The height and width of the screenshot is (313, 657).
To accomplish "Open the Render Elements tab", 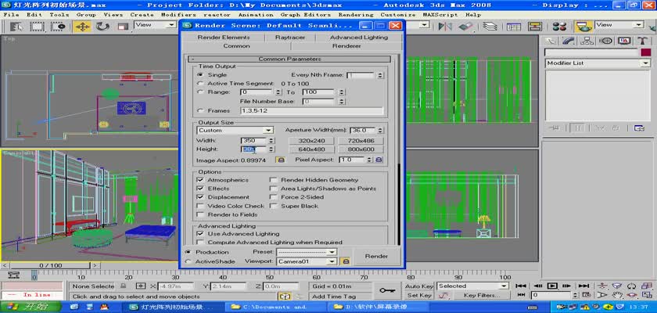I will pos(224,38).
